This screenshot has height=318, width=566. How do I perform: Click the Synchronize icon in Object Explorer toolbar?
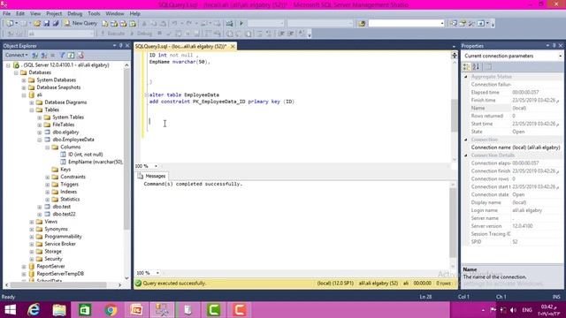pos(80,55)
